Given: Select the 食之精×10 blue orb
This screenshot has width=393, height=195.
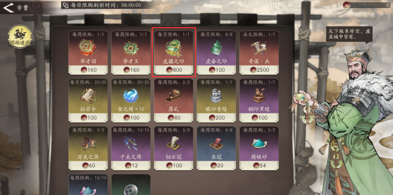Looking at the screenshot, I should (x=131, y=96).
